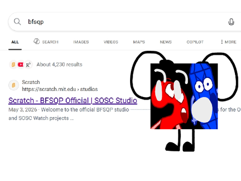This screenshot has width=241, height=181.
Task: Click the magnifier search icon
Action: [x=17, y=22]
